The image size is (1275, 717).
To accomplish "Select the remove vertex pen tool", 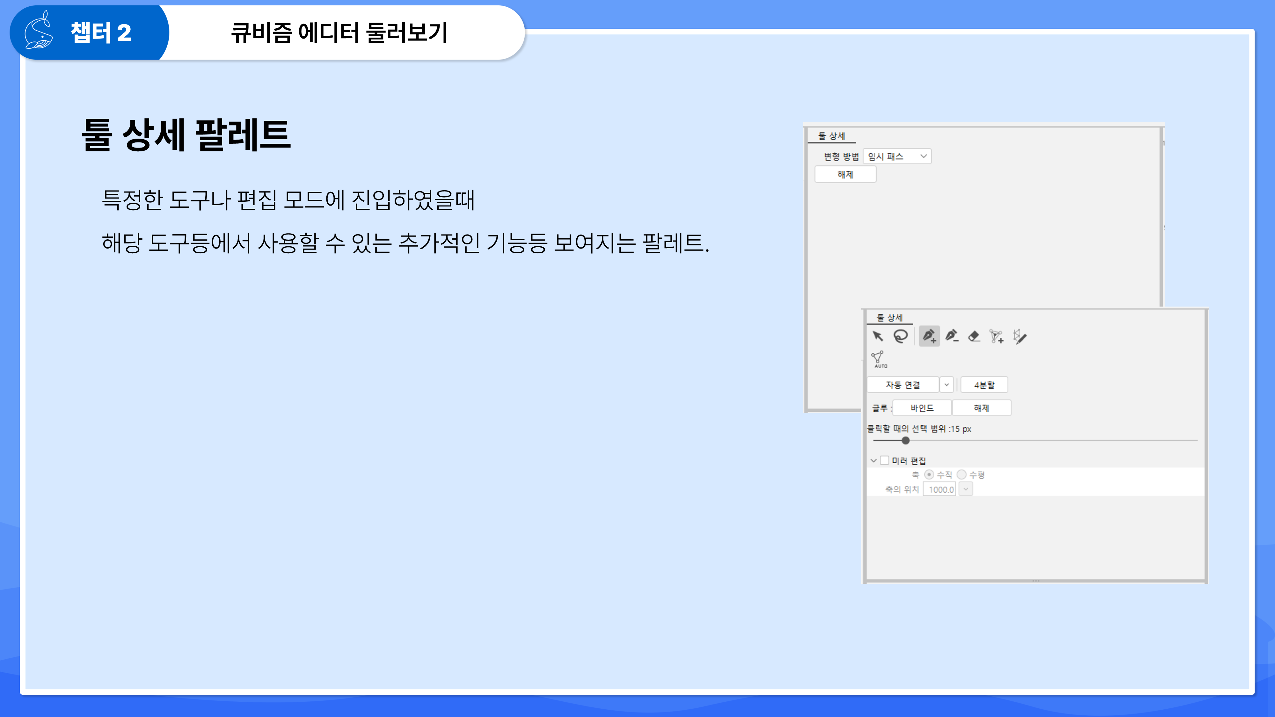I will tap(951, 337).
